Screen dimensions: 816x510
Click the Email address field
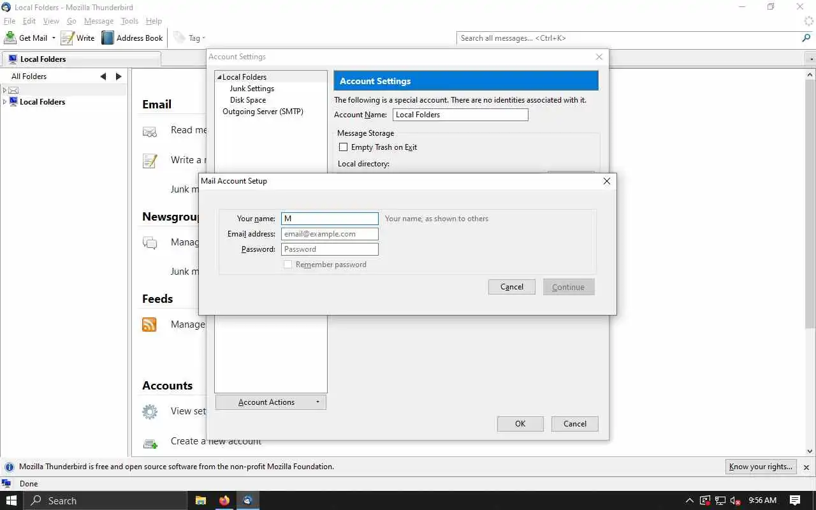tap(330, 234)
